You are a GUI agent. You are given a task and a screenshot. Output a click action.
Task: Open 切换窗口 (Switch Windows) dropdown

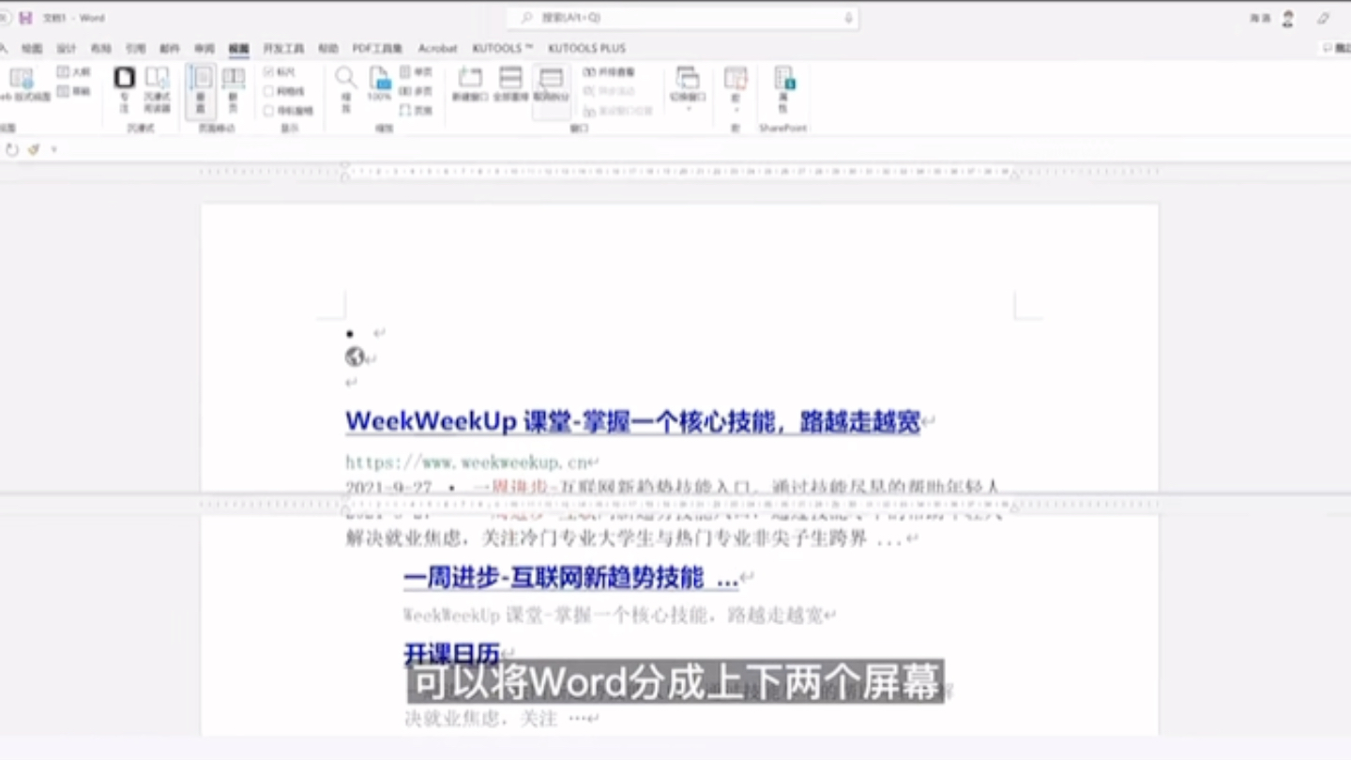(x=688, y=90)
